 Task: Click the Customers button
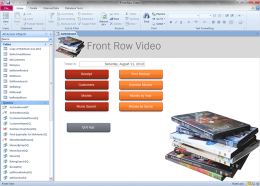86,85
